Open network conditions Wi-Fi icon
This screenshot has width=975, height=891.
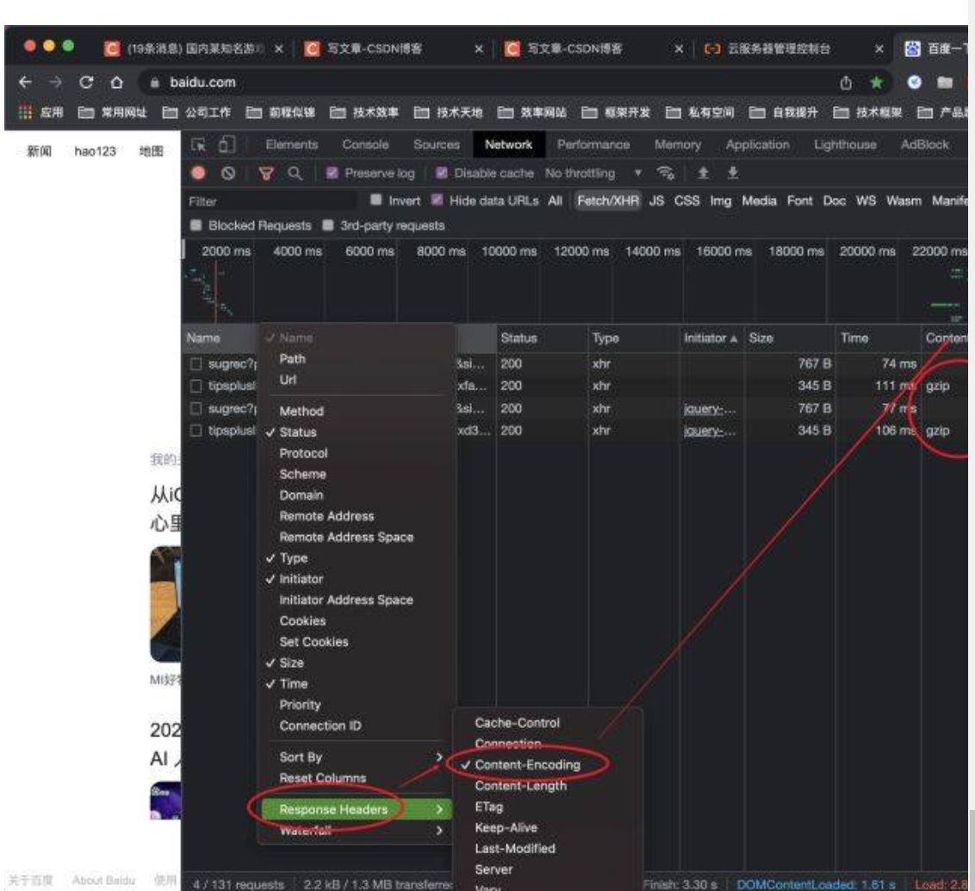pyautogui.click(x=665, y=173)
